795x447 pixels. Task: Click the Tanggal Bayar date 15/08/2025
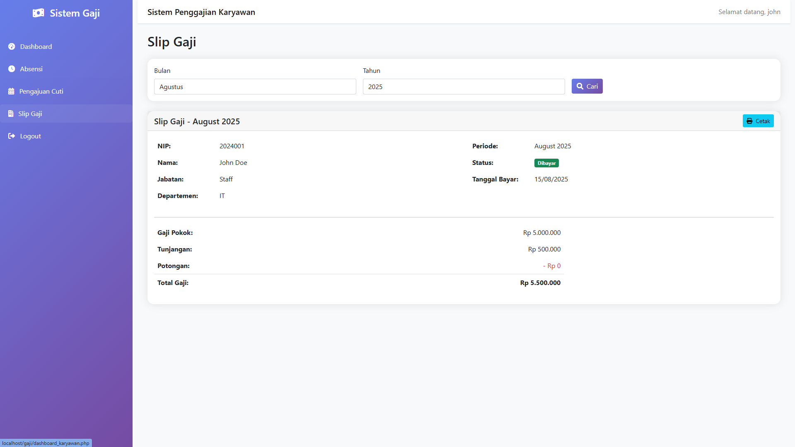(551, 179)
